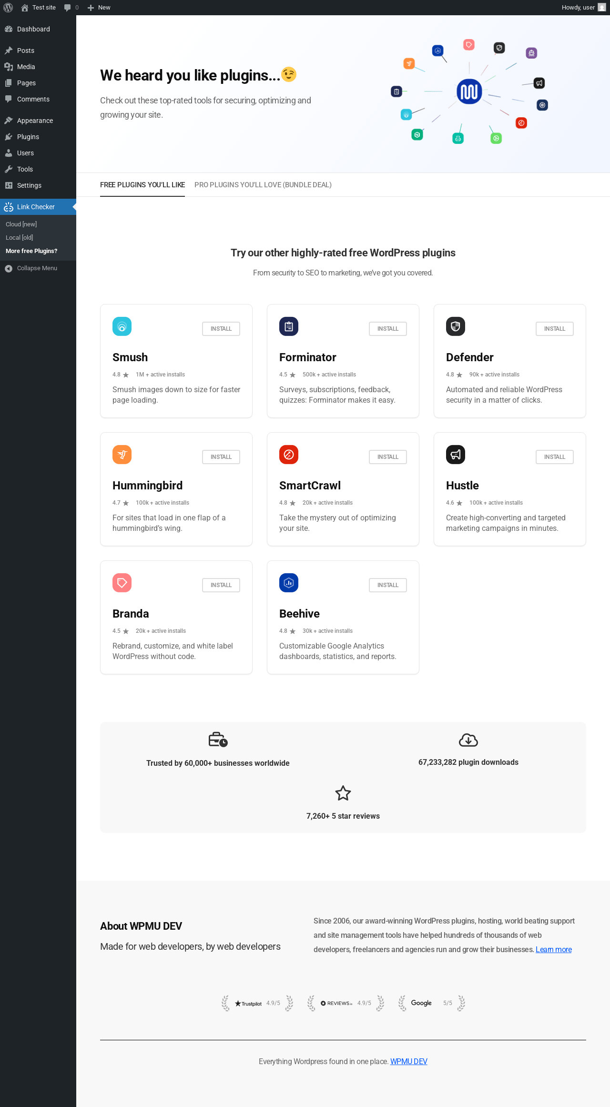Screen dimensions: 610x1107
Task: Install the Defender plugin
Action: point(555,329)
